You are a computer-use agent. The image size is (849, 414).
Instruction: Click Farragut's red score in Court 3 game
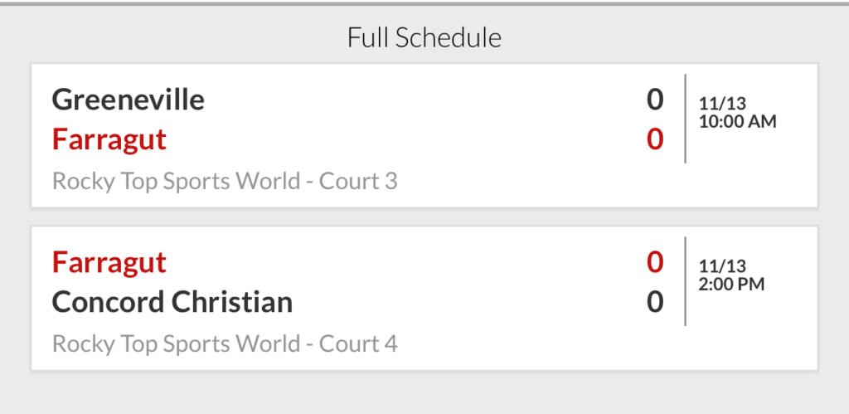655,139
